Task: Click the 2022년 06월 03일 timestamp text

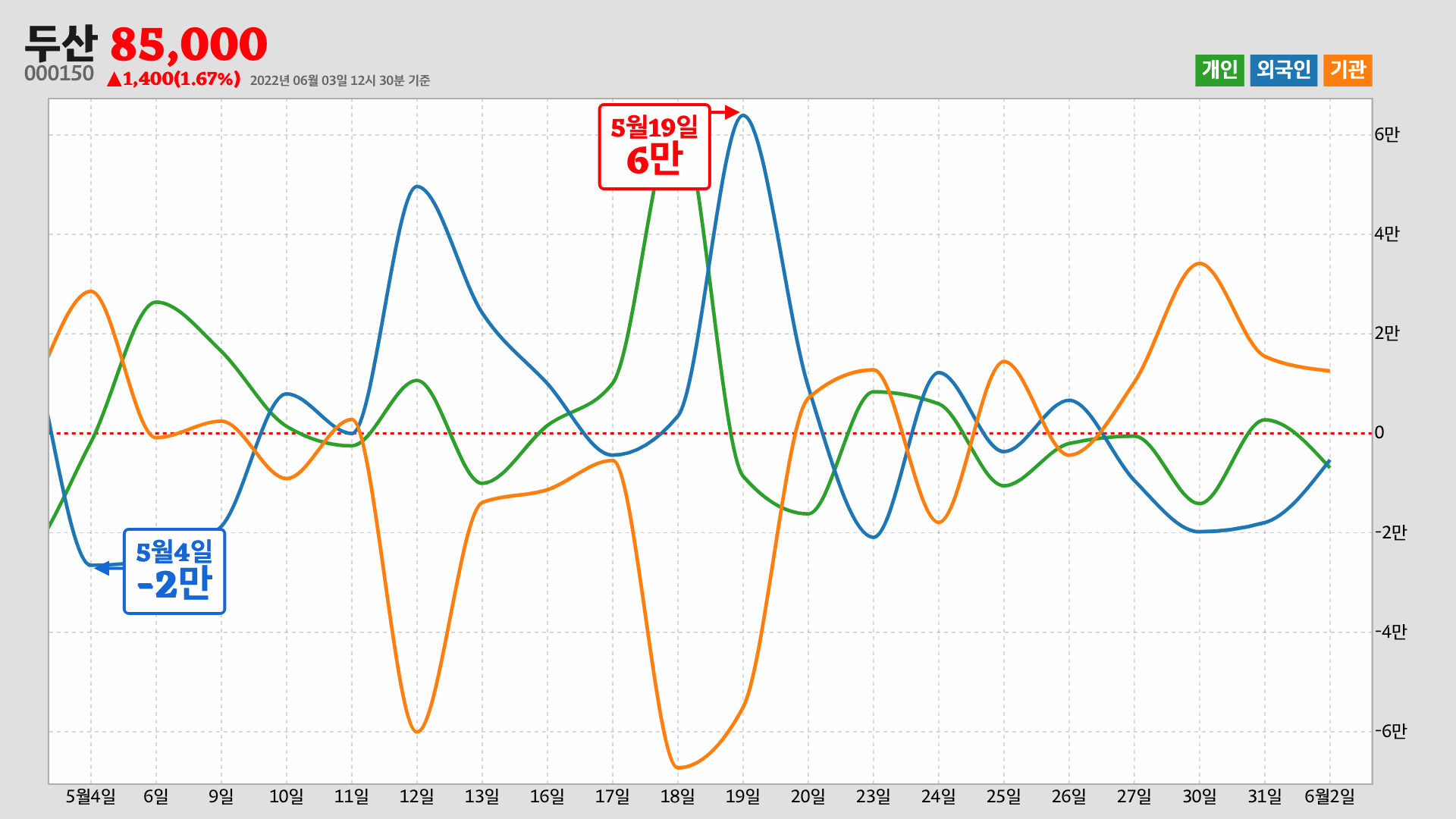Action: pyautogui.click(x=340, y=80)
